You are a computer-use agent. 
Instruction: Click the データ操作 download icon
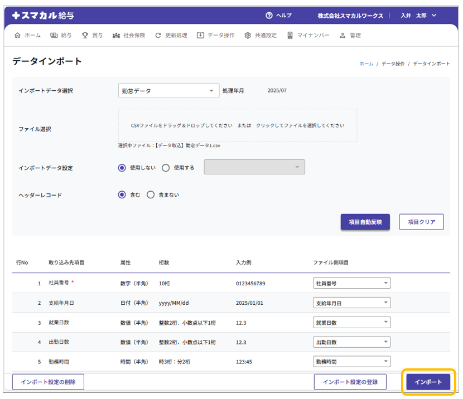tap(200, 35)
